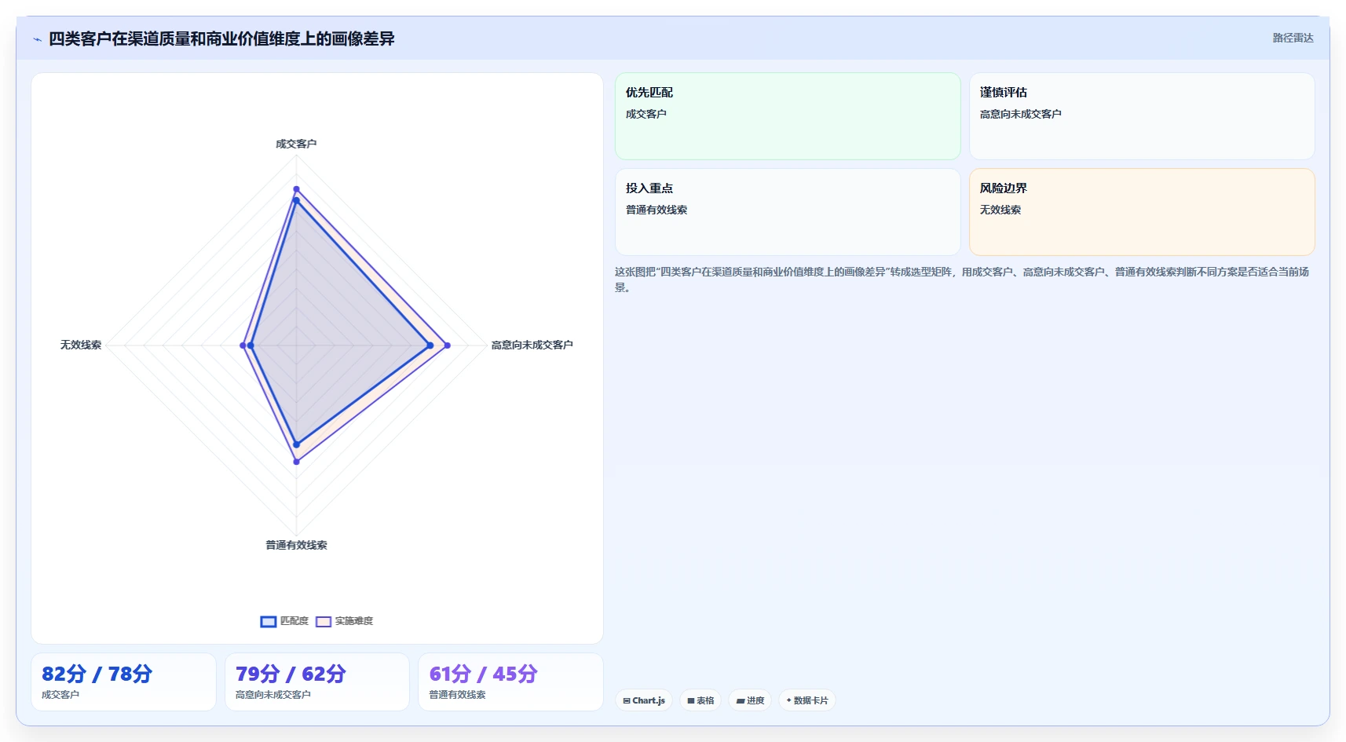Click the 表格 tag icon
Screen dimensions: 1346x742
[691, 700]
